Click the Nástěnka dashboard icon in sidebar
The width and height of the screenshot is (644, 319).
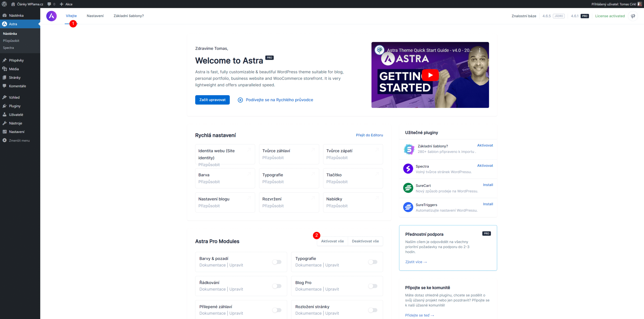5,15
